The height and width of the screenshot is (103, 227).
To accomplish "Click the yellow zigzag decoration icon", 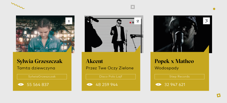I will (x=18, y=6).
